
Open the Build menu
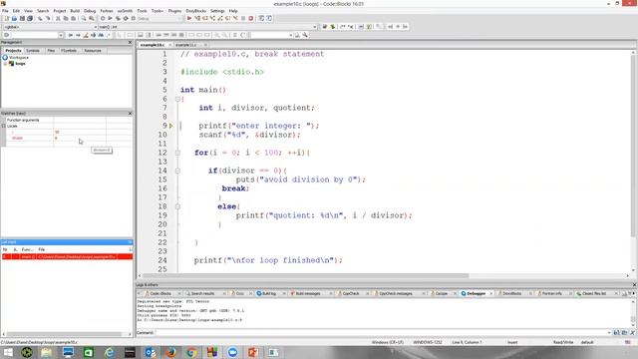[x=75, y=11]
